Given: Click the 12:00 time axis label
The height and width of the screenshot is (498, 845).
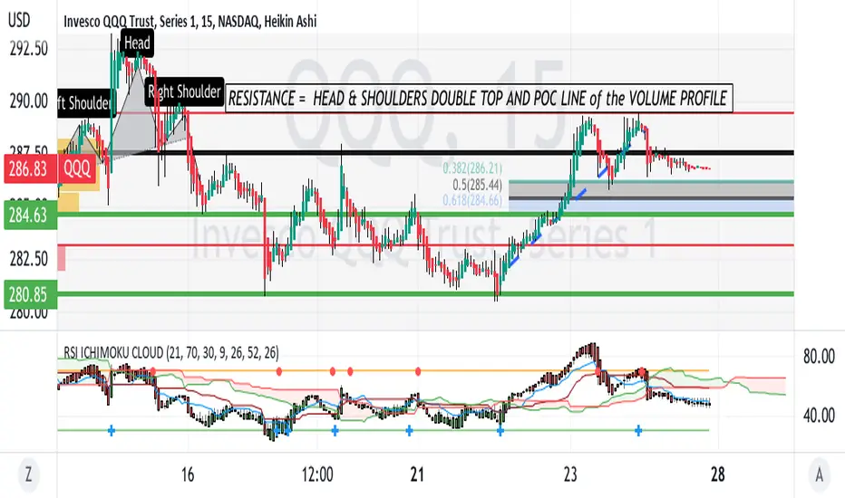Looking at the screenshot, I should (x=317, y=474).
